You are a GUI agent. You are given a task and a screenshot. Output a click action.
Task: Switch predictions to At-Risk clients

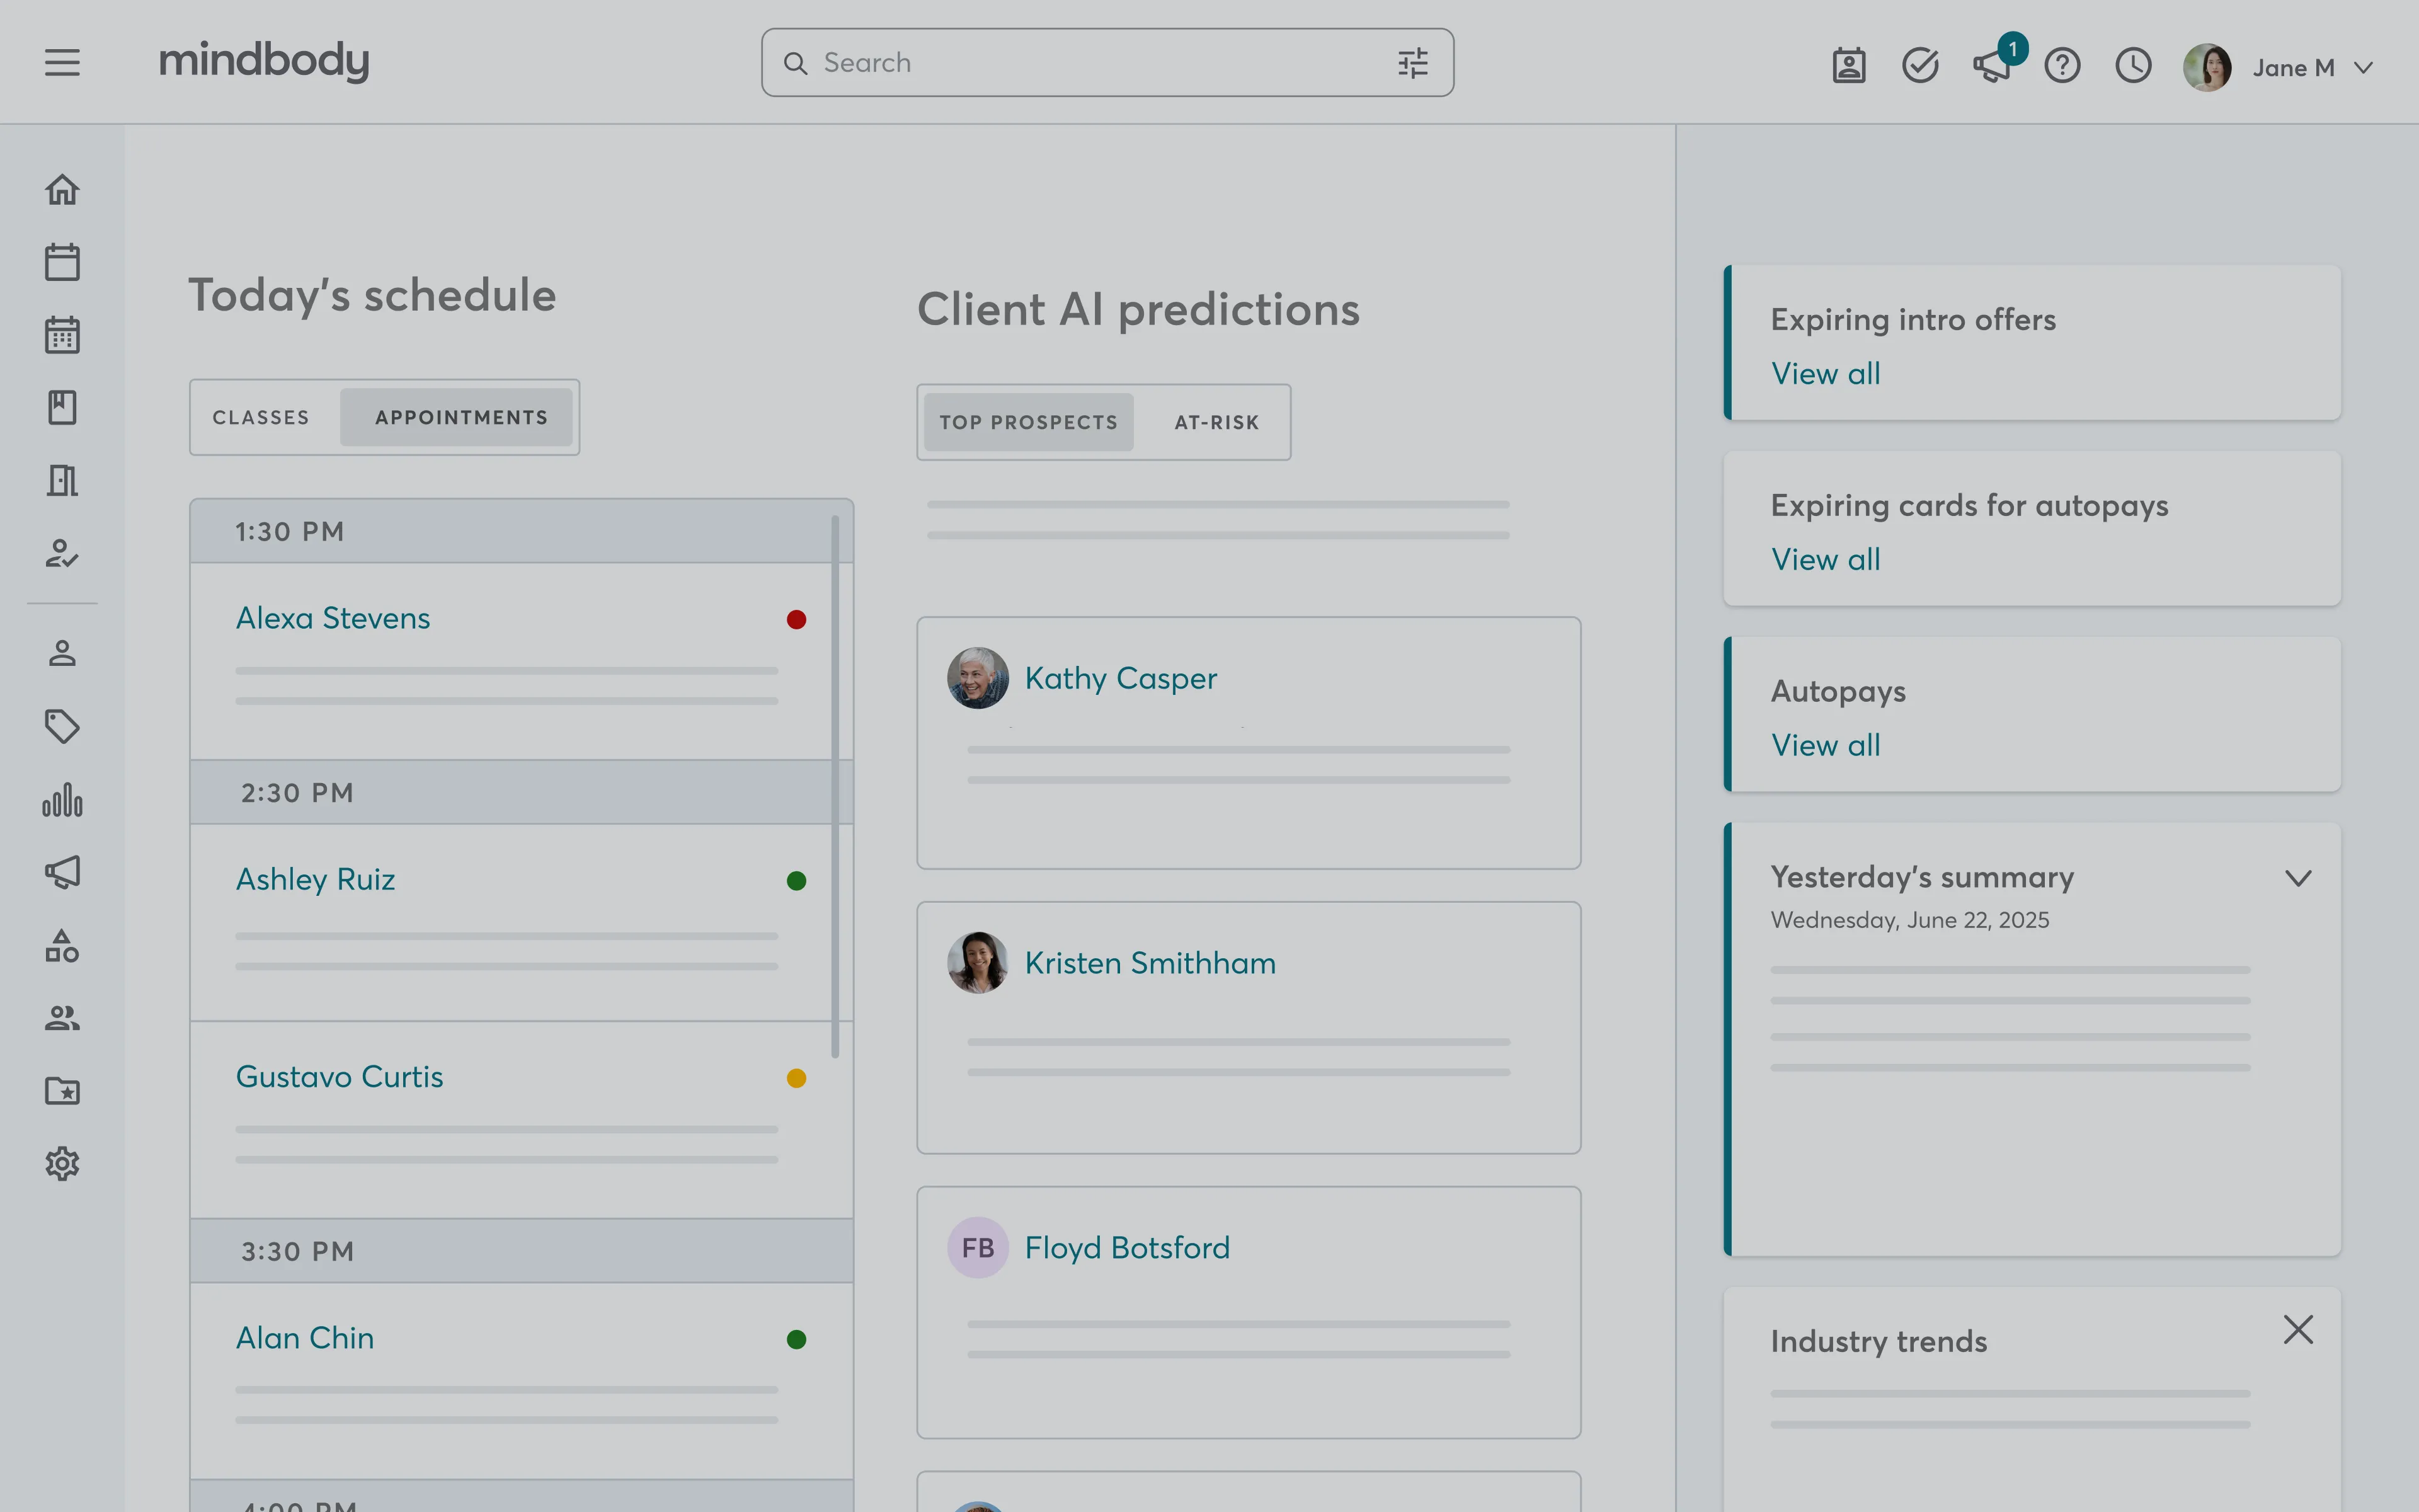1216,422
